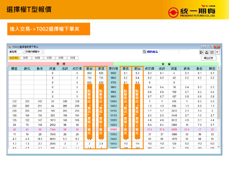Click the upload/export icon in toolbar
229x171 pixels.
pyautogui.click(x=207, y=52)
